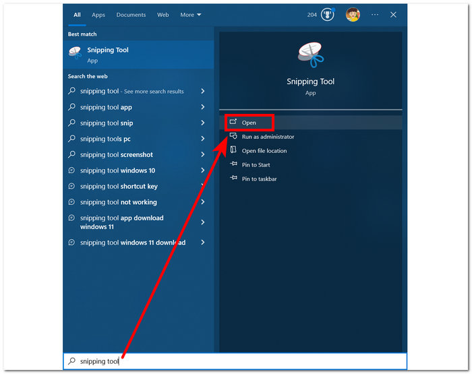The height and width of the screenshot is (374, 472).
Task: Click the pin icon beside Pin to Start
Action: pos(233,164)
